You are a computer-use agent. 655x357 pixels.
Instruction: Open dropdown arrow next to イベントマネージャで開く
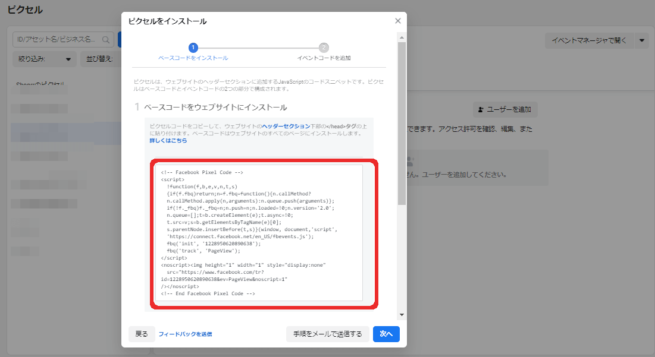[x=642, y=40]
